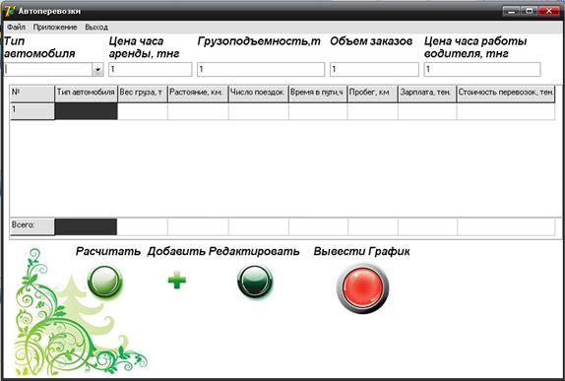This screenshot has width=565, height=381.
Task: Open the Тип автомобиля dropdown arrow
Action: click(x=97, y=69)
